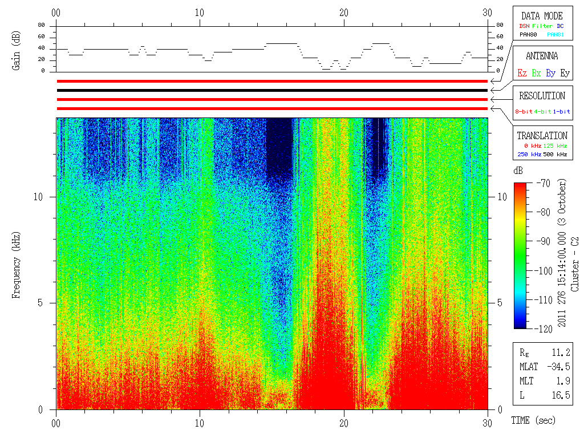Click the green Filter label
584x438 pixels.
[x=542, y=26]
